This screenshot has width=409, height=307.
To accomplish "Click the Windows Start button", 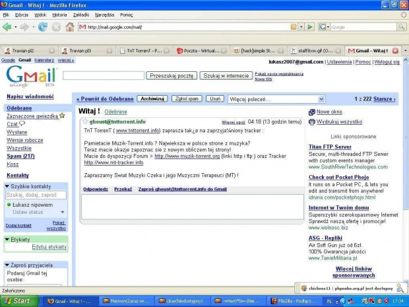I will point(20,301).
